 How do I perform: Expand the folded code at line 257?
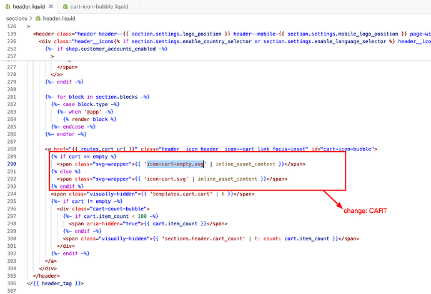click(52, 56)
